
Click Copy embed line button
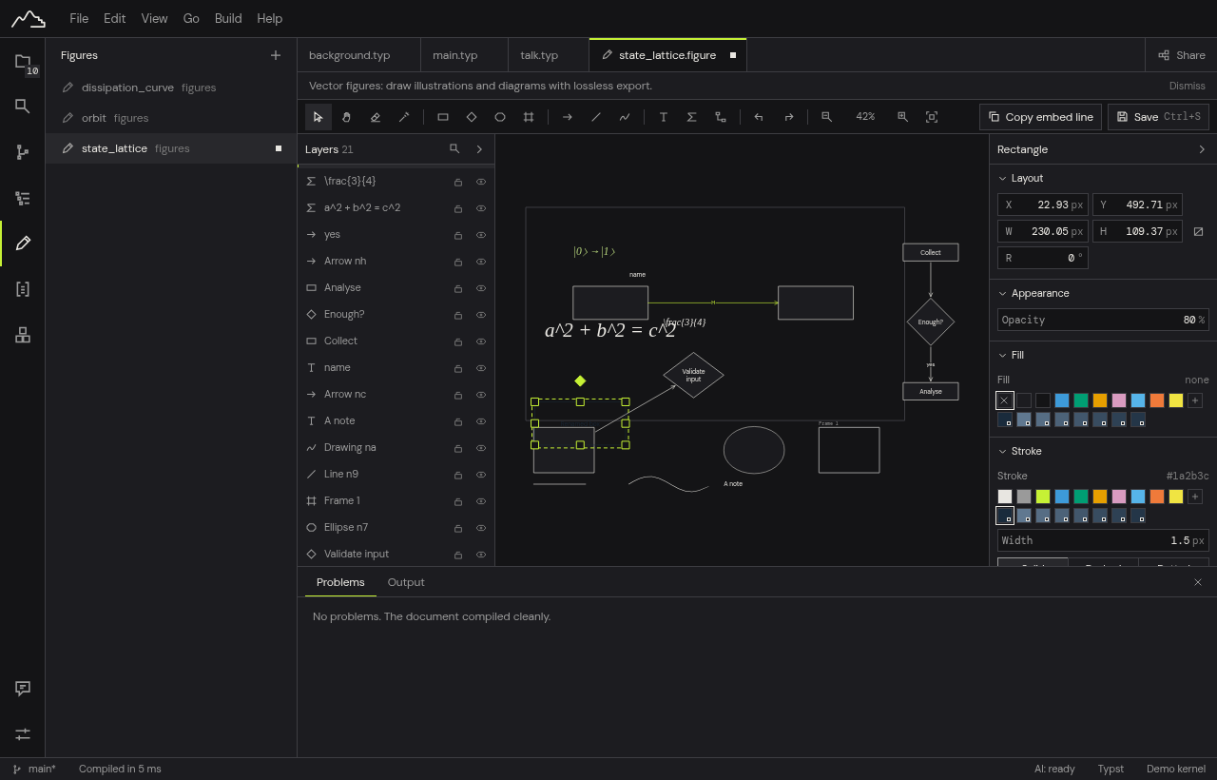pyautogui.click(x=1040, y=117)
